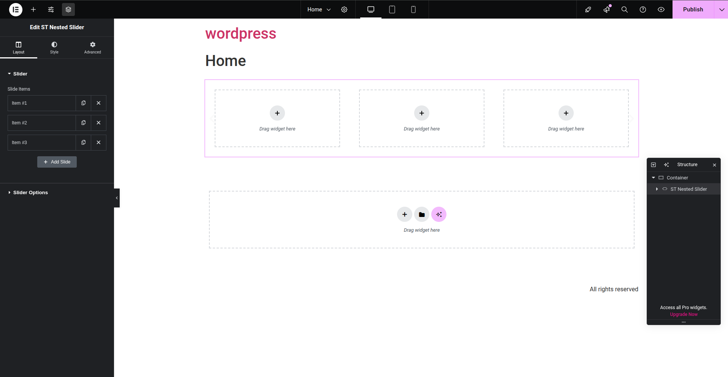Open the Upgrade Now link
This screenshot has width=728, height=377.
pyautogui.click(x=683, y=314)
